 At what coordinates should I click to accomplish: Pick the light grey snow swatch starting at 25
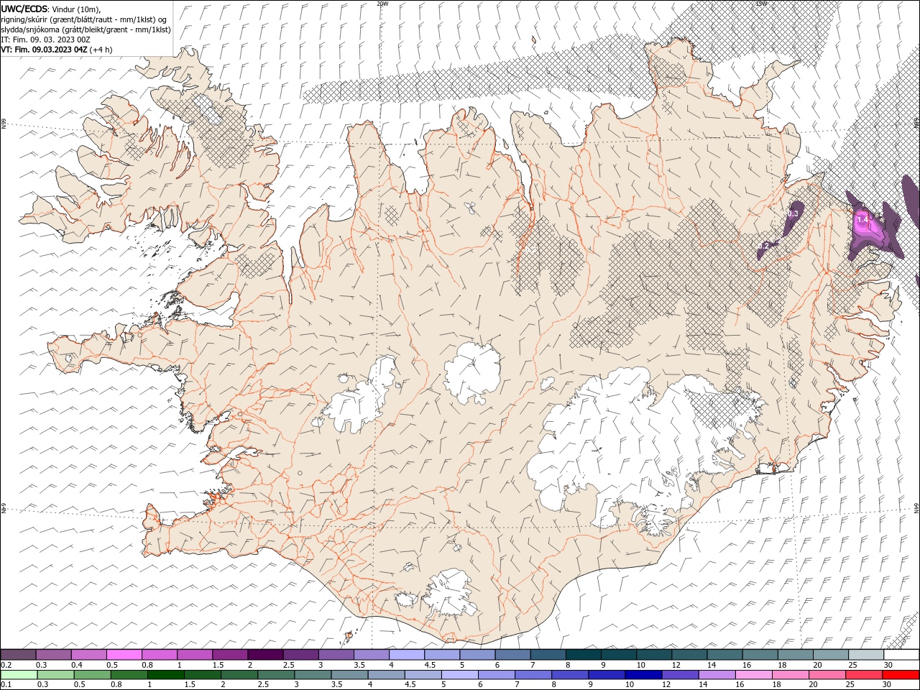(865, 654)
